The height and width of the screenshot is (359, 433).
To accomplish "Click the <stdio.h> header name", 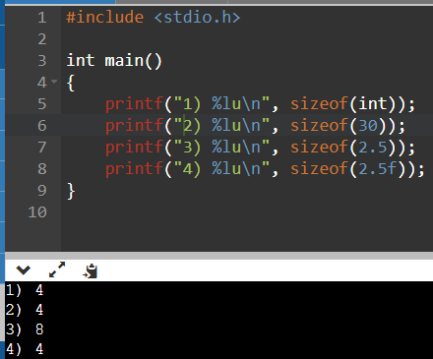I will tap(197, 17).
